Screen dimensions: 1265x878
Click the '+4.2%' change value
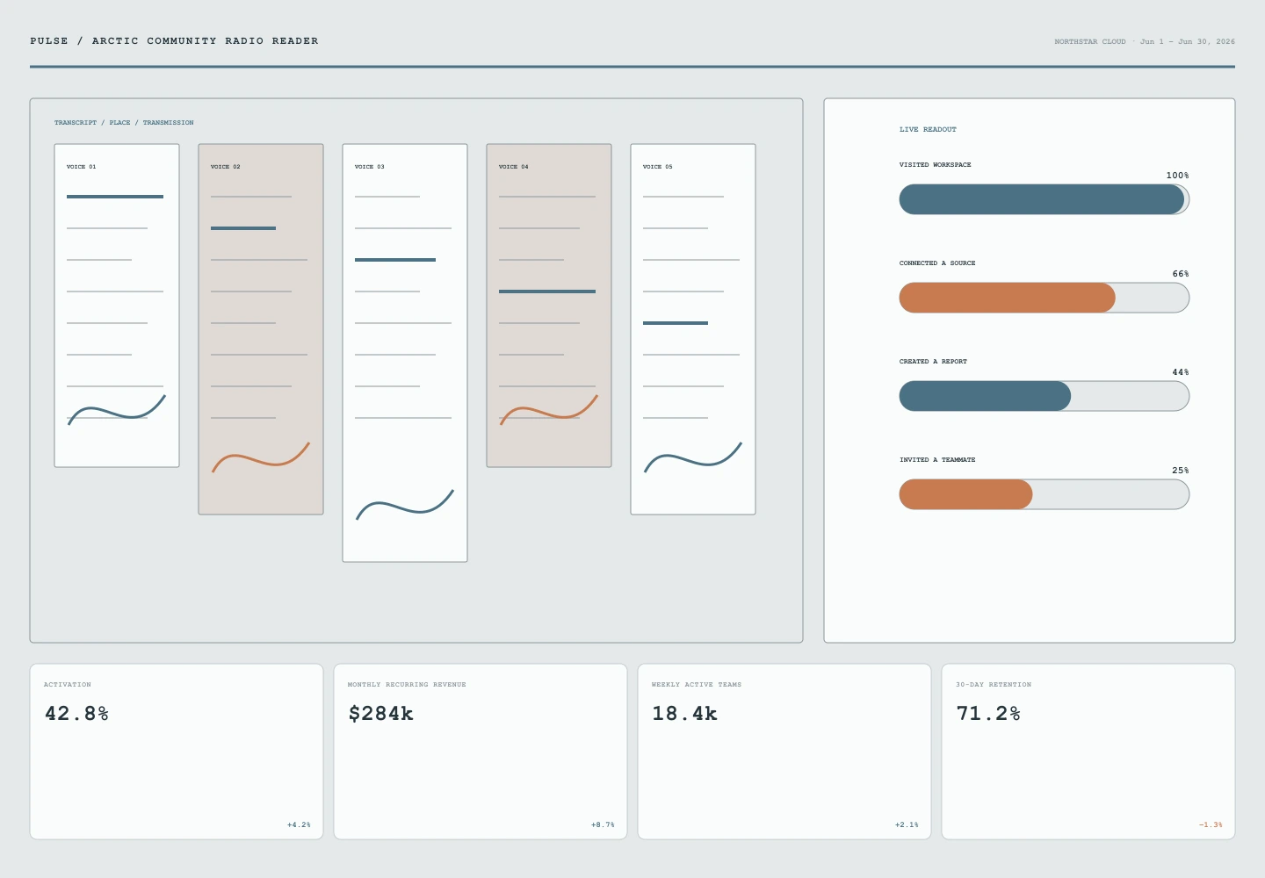299,825
